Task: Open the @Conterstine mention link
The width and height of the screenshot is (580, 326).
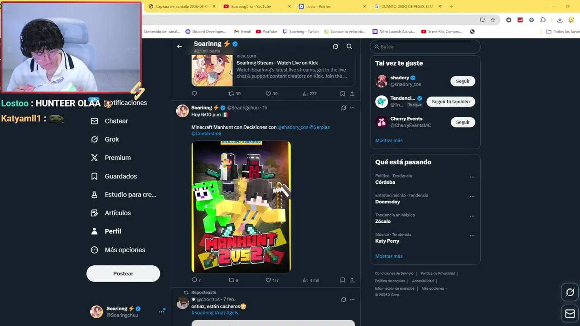Action: click(206, 134)
